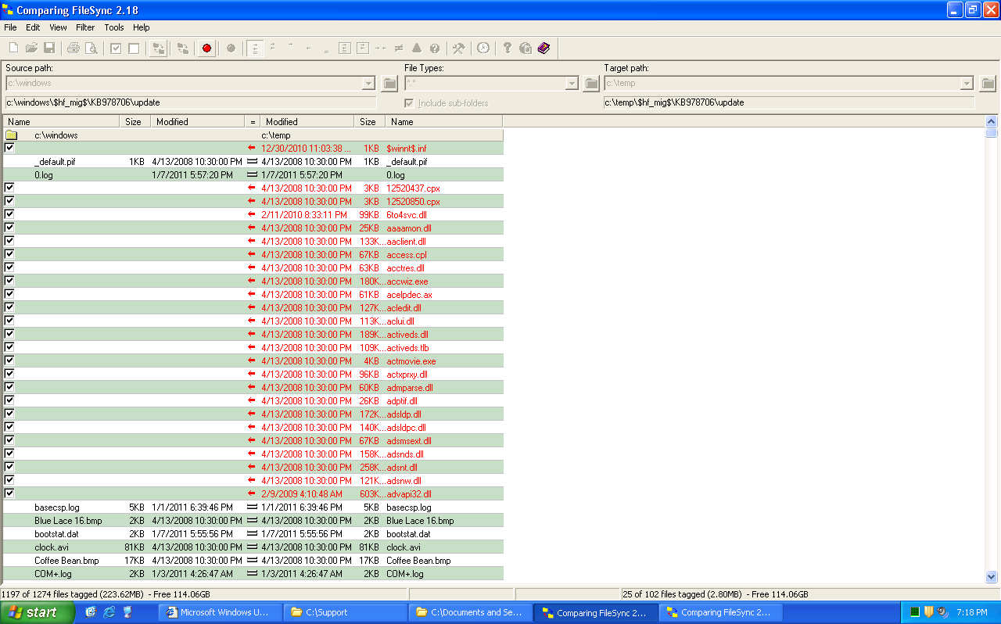The width and height of the screenshot is (1001, 624).
Task: Browse for target path folder button
Action: [x=988, y=83]
